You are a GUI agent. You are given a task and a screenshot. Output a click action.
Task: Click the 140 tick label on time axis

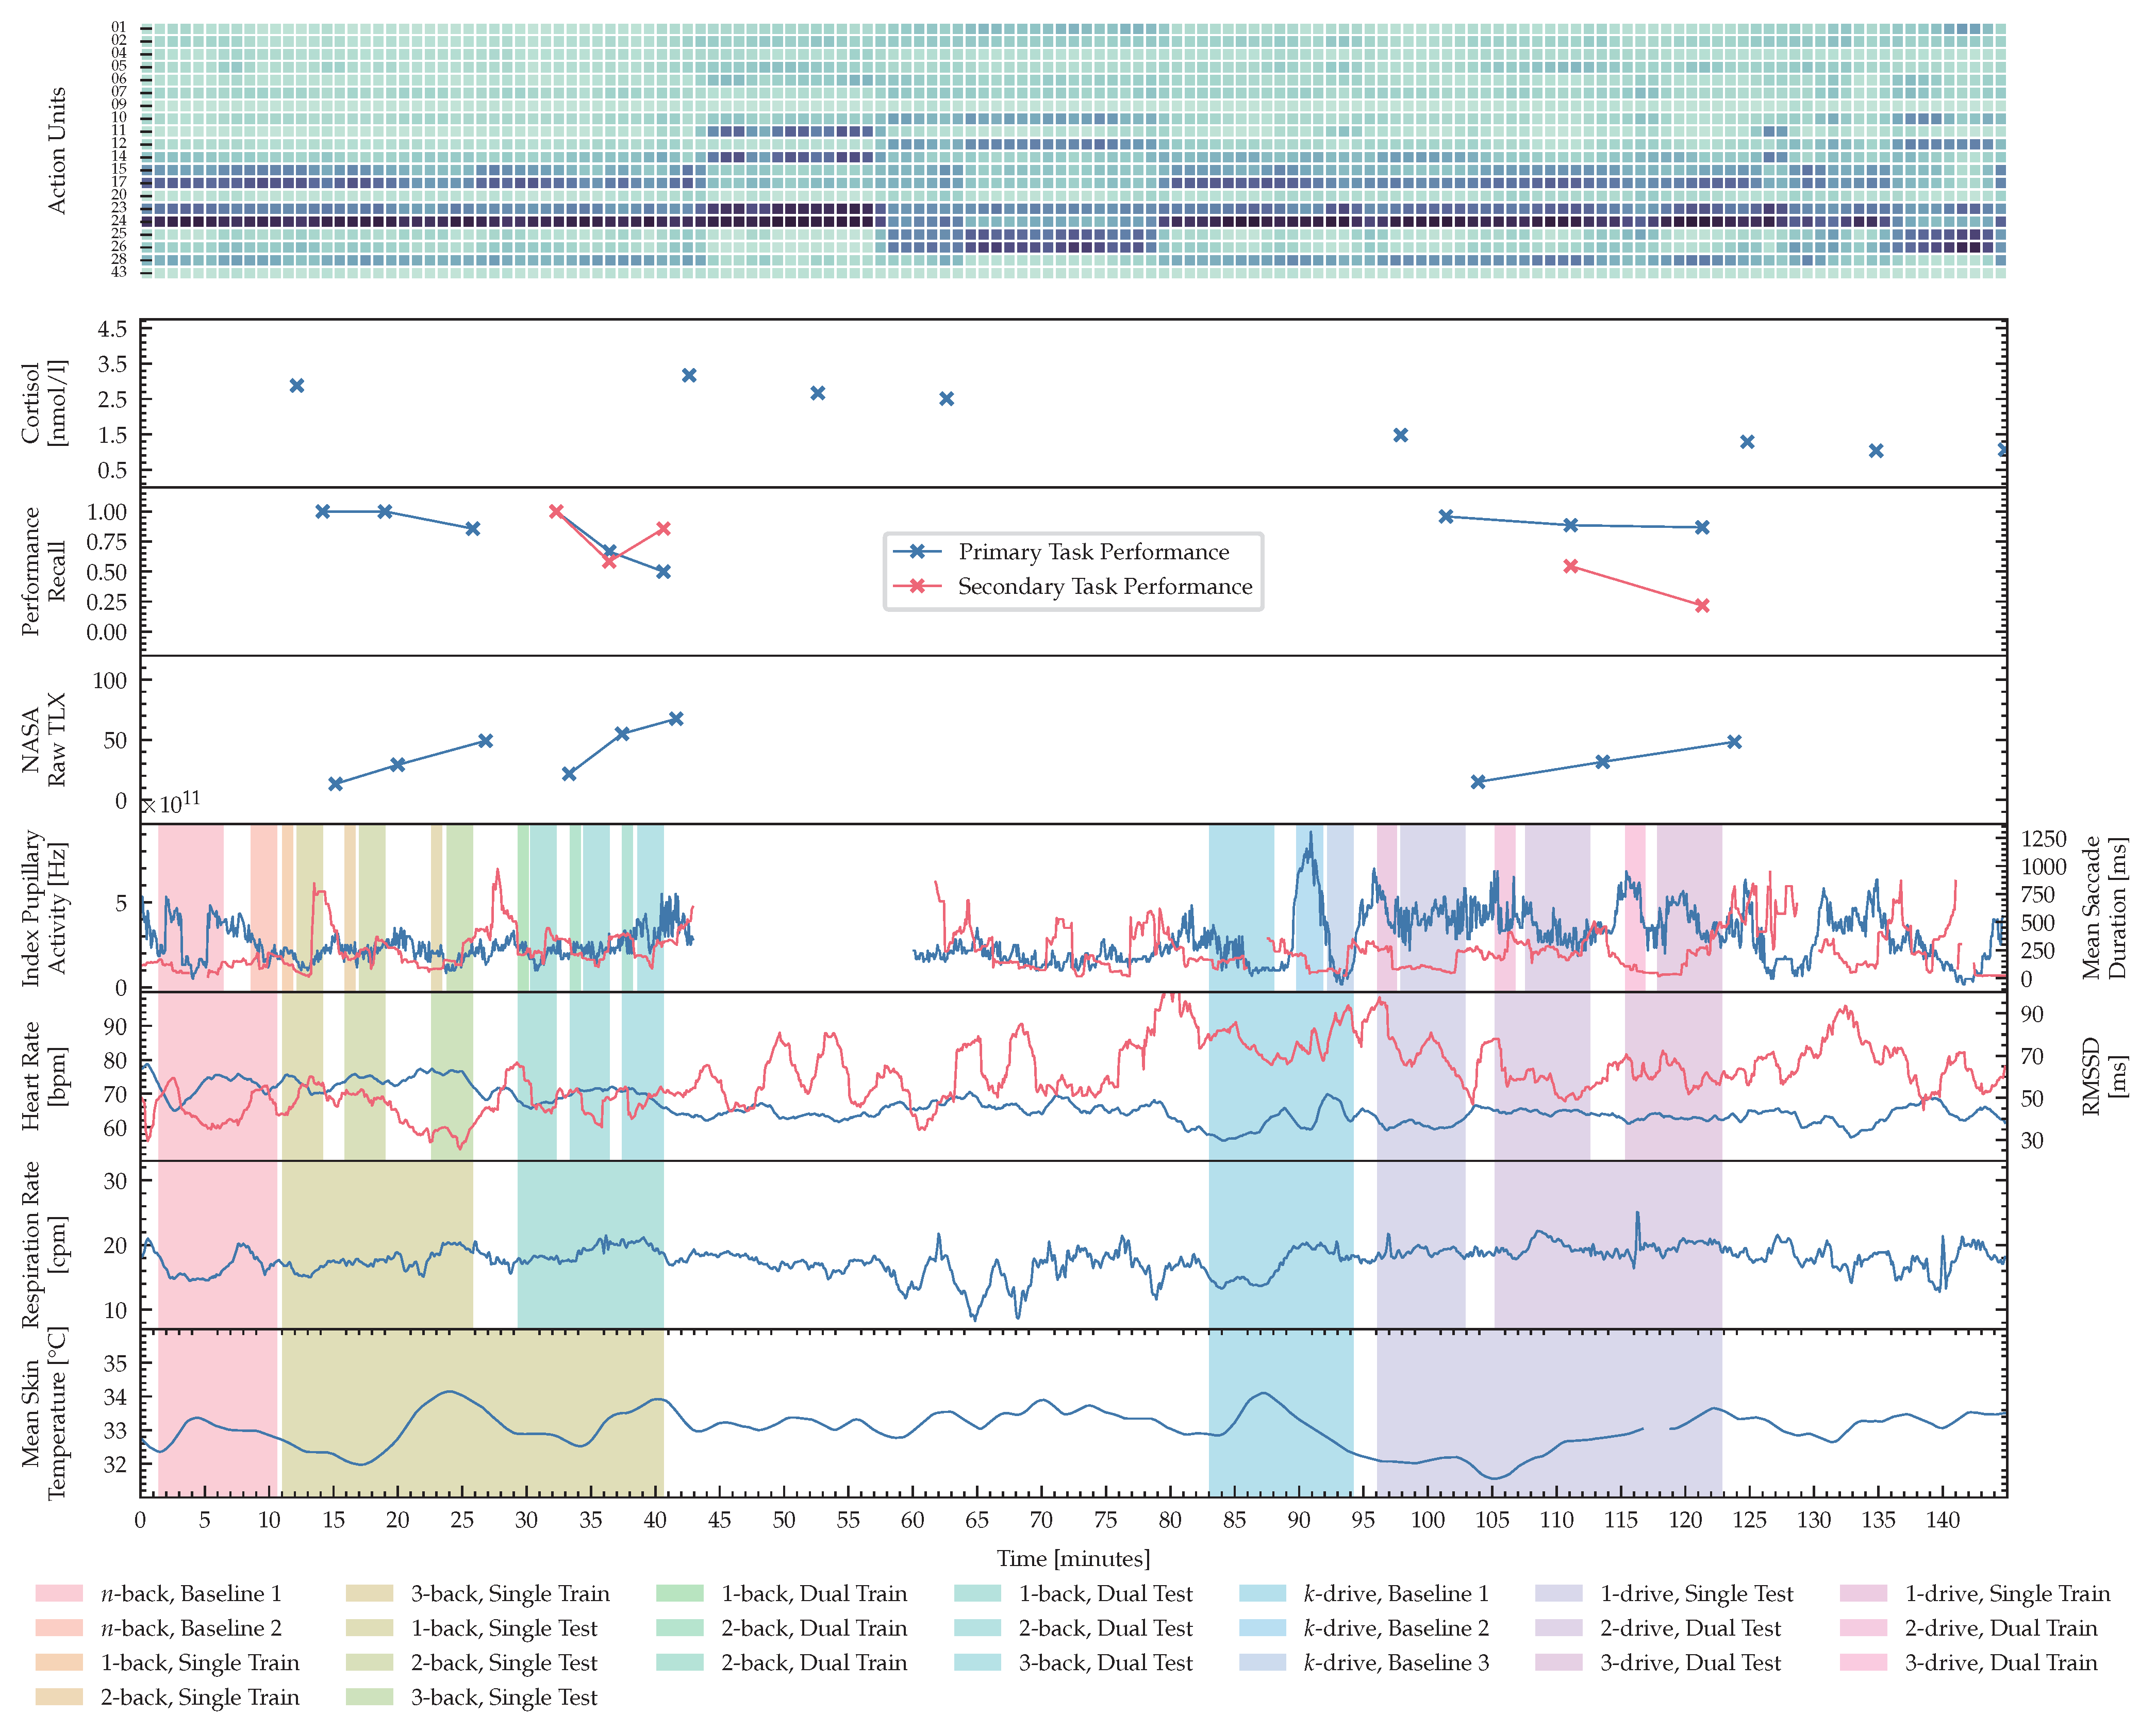[1943, 1520]
